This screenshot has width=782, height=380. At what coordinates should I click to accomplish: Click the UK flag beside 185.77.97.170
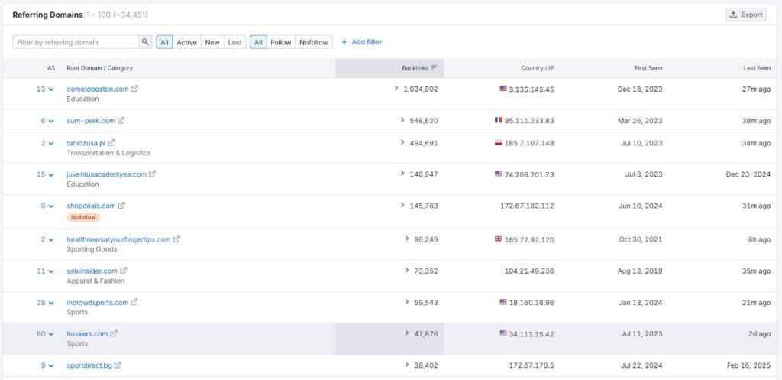(498, 239)
